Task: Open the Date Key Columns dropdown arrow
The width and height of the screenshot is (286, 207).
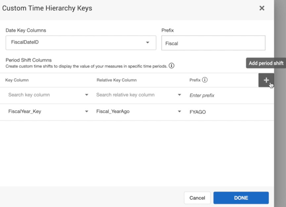Action: pyautogui.click(x=147, y=43)
